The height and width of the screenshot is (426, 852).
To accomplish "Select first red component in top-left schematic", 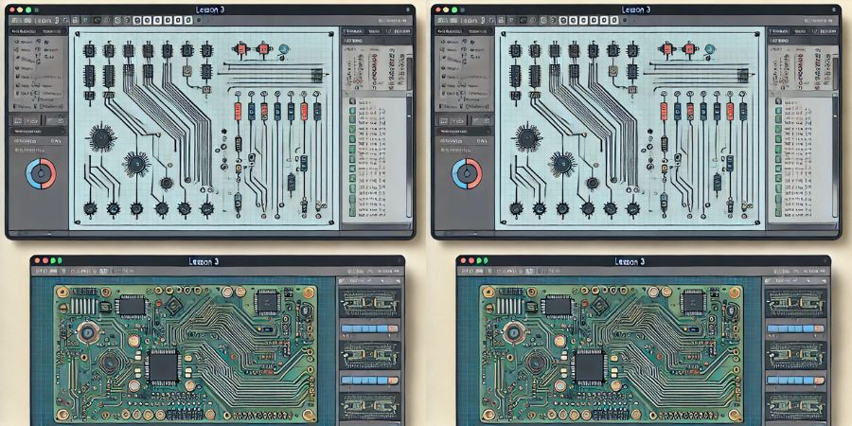I will click(241, 49).
